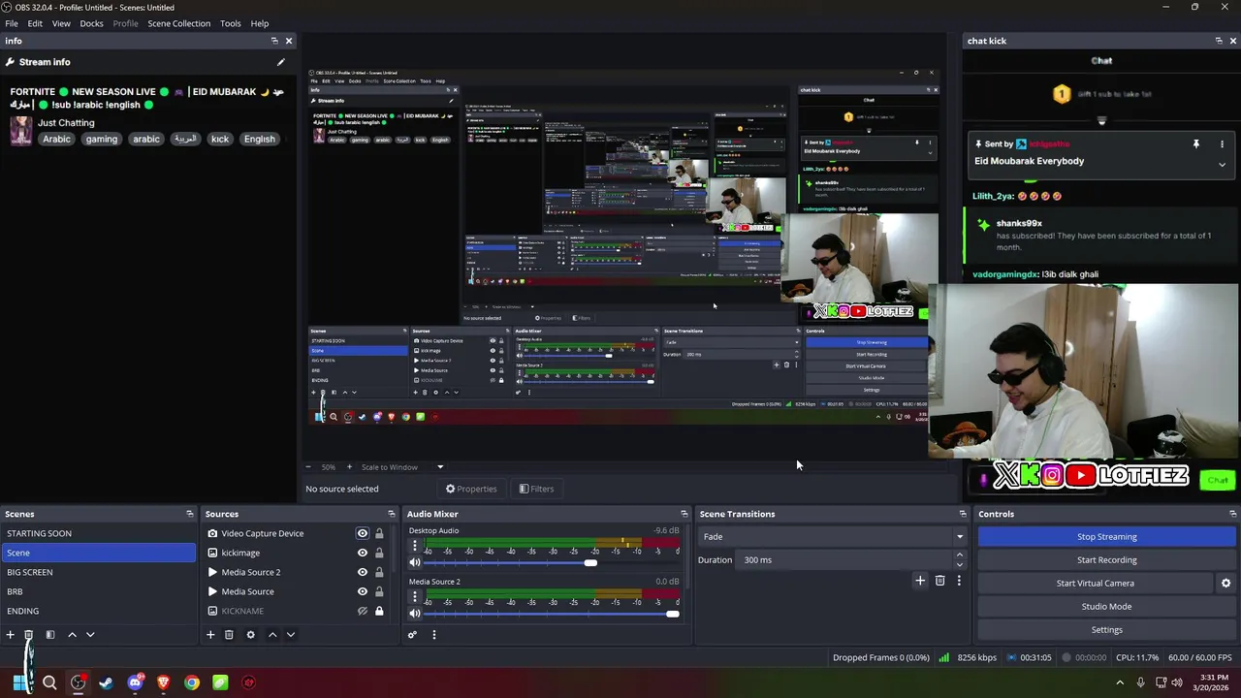1241x698 pixels.
Task: Open source Filters button under preview
Action: [536, 489]
